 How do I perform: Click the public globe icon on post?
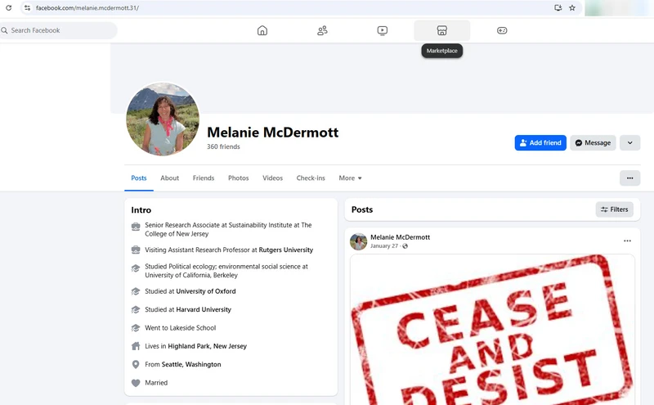click(405, 246)
